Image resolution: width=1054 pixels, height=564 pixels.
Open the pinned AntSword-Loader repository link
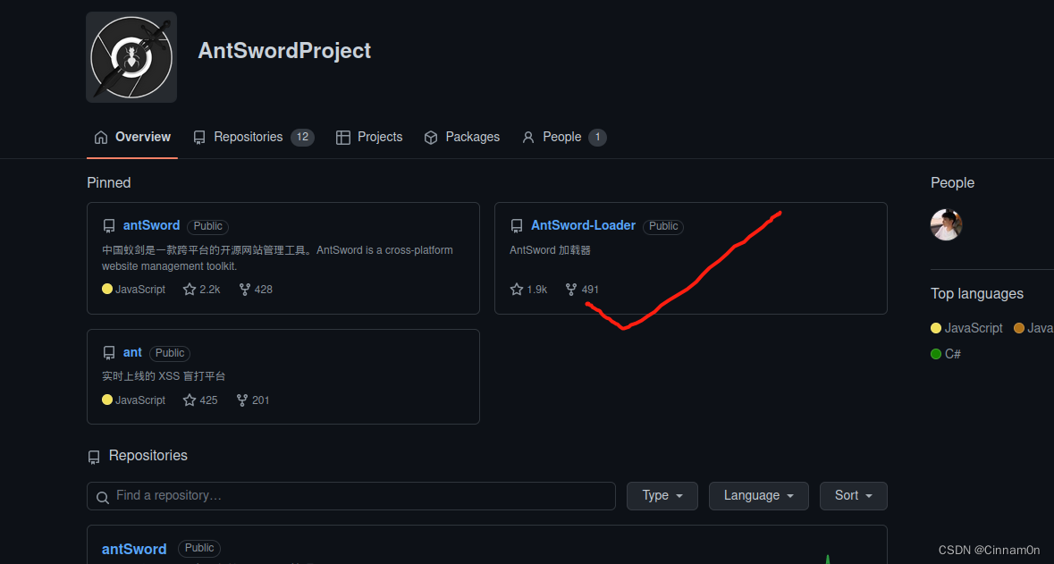click(583, 225)
